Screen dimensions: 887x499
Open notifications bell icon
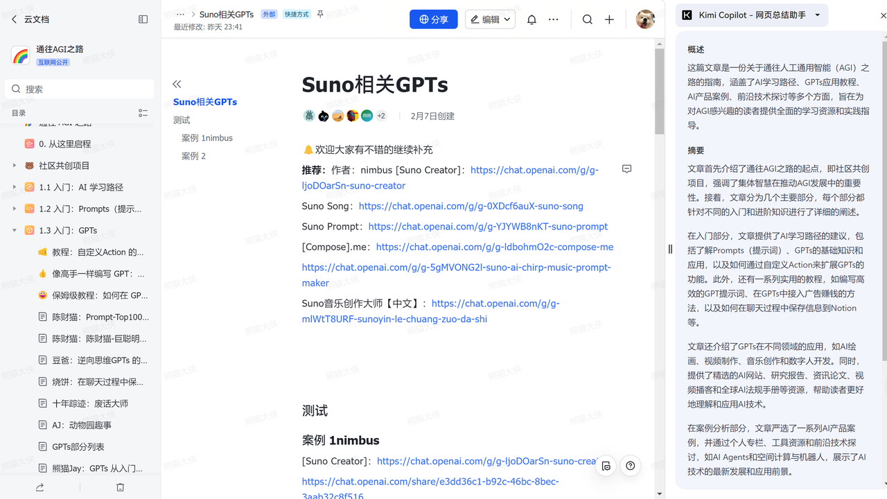tap(532, 19)
